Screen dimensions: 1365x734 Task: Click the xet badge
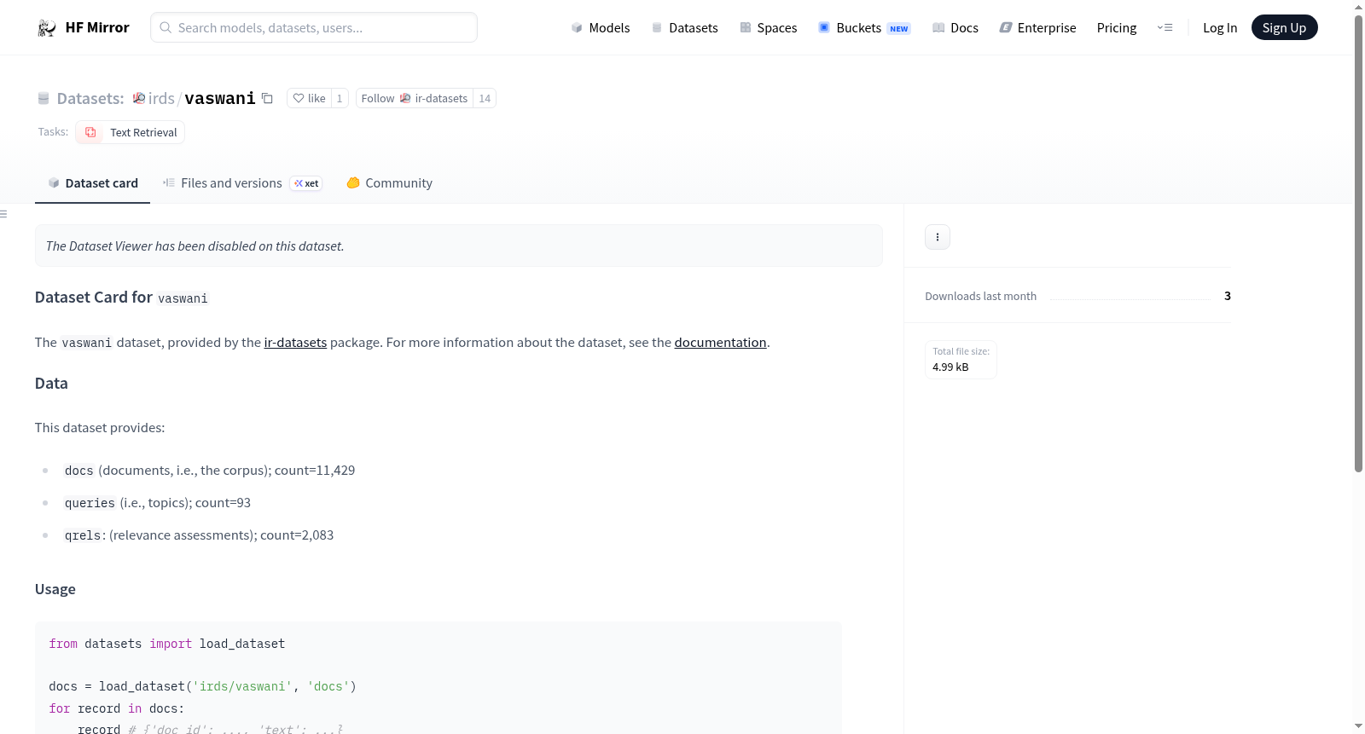pos(306,183)
